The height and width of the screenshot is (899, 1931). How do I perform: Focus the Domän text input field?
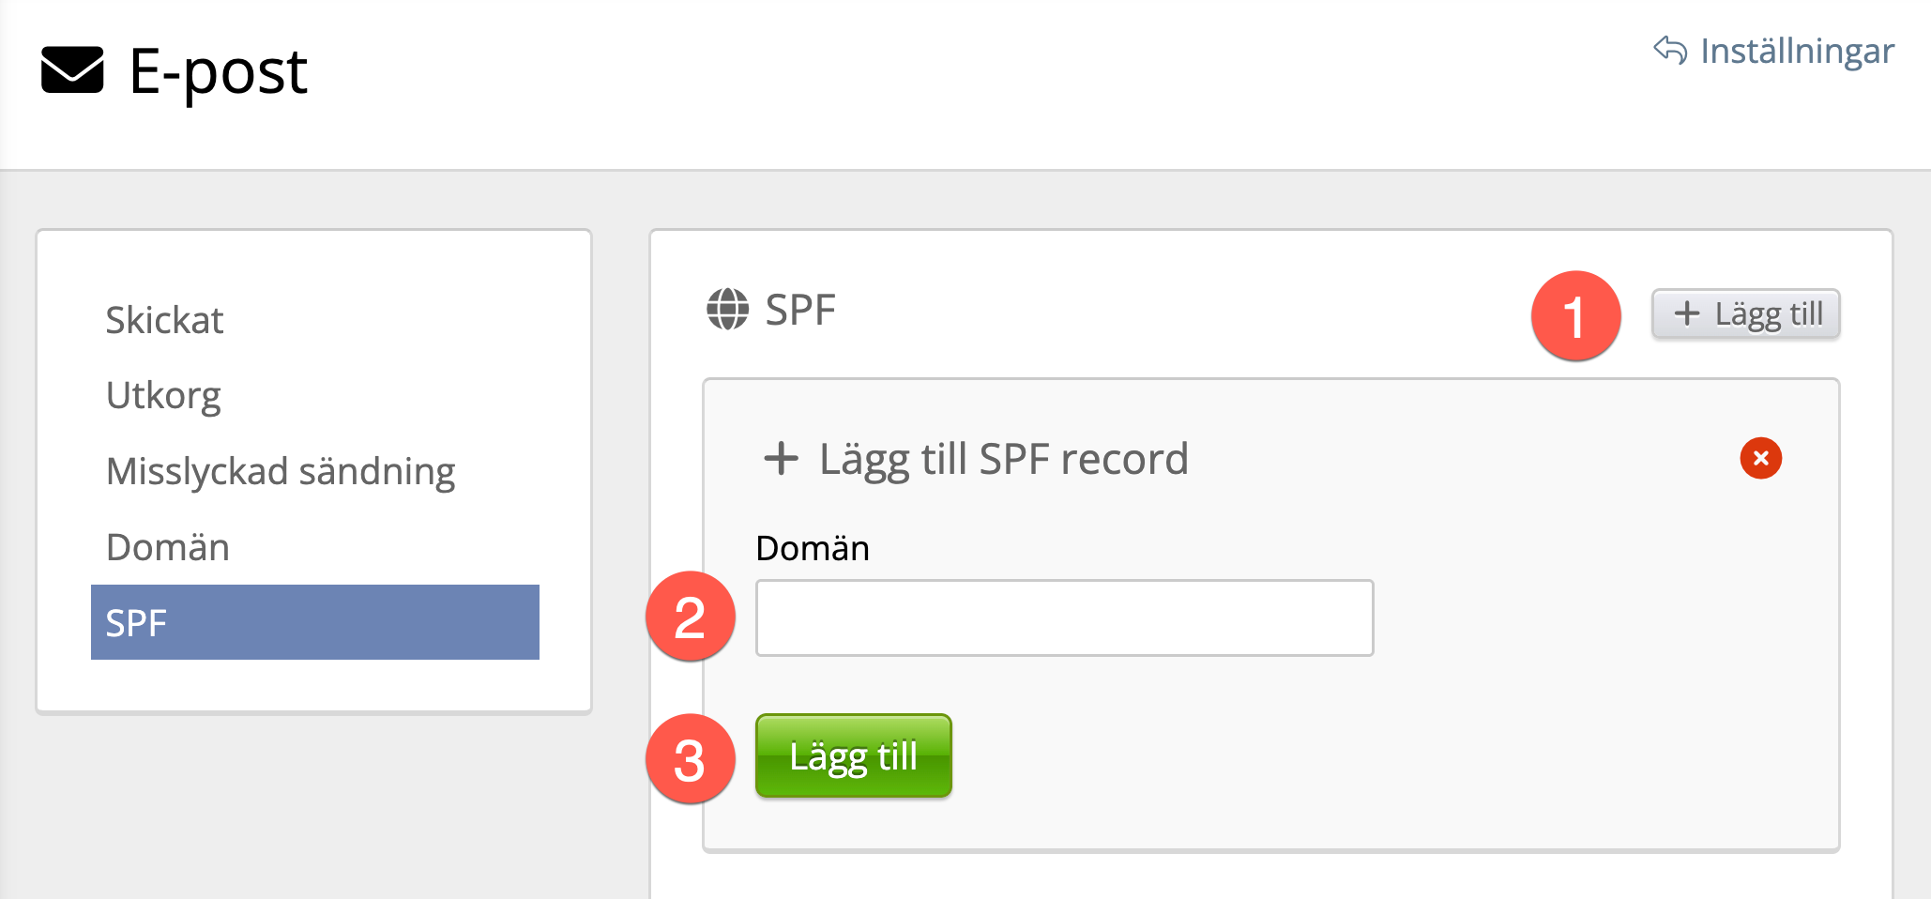pos(1064,617)
